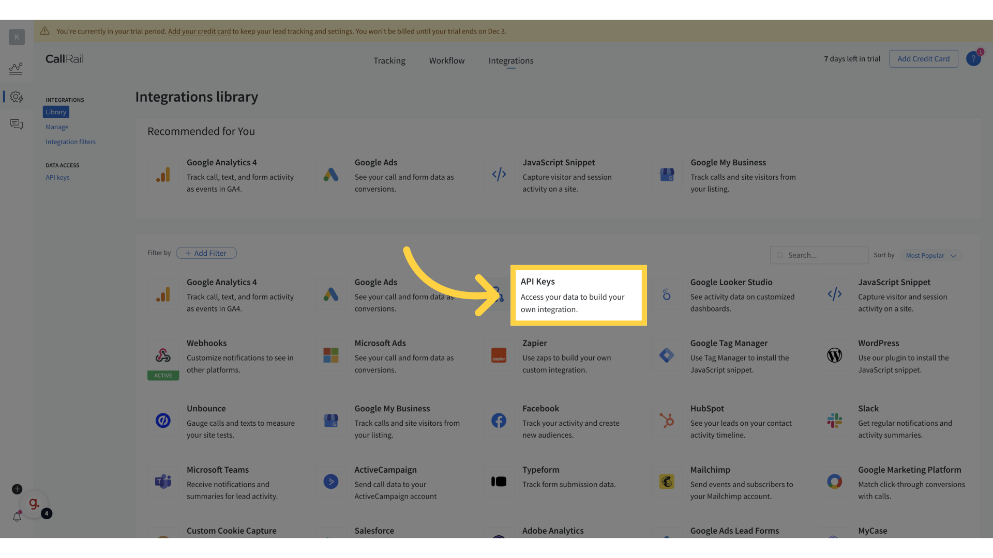
Task: Open the Slack integration icon
Action: click(834, 421)
